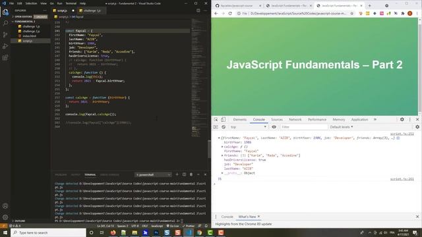422x237 pixels.
Task: Click the JavaScript language mode in status bar
Action: (x=157, y=226)
